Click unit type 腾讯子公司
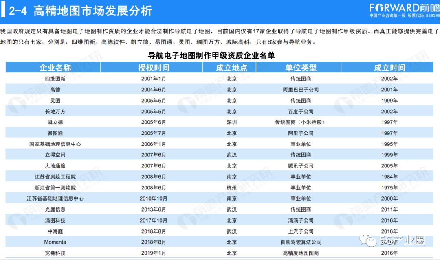440x260 pixels. (x=301, y=166)
